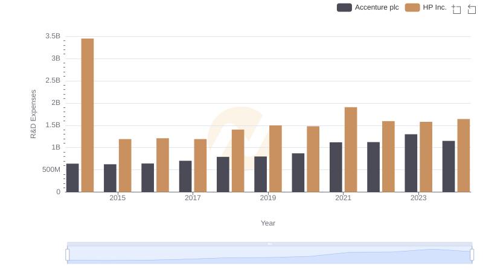Click the Accenture plc dark legend swatch
This screenshot has width=483, height=278.
point(344,7)
